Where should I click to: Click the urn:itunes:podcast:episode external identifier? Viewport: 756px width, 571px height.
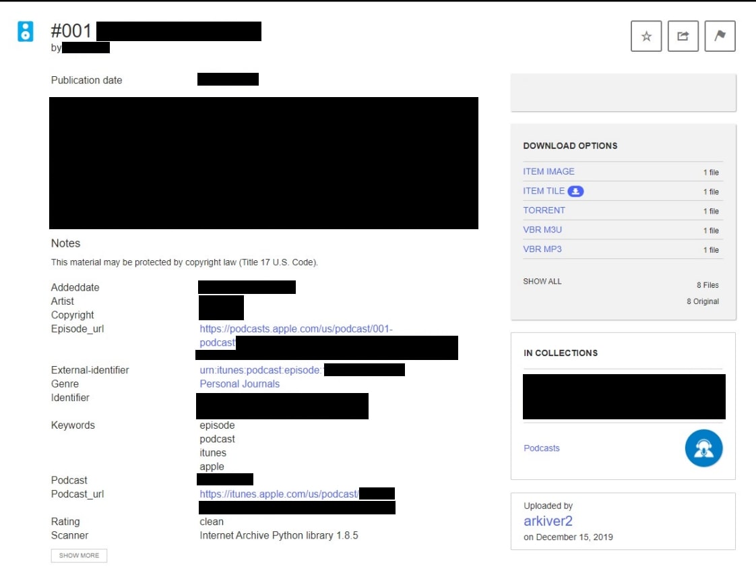(x=261, y=370)
